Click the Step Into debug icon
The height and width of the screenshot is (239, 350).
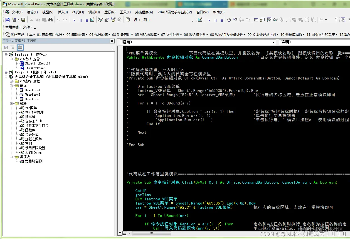pyautogui.click(x=235, y=20)
